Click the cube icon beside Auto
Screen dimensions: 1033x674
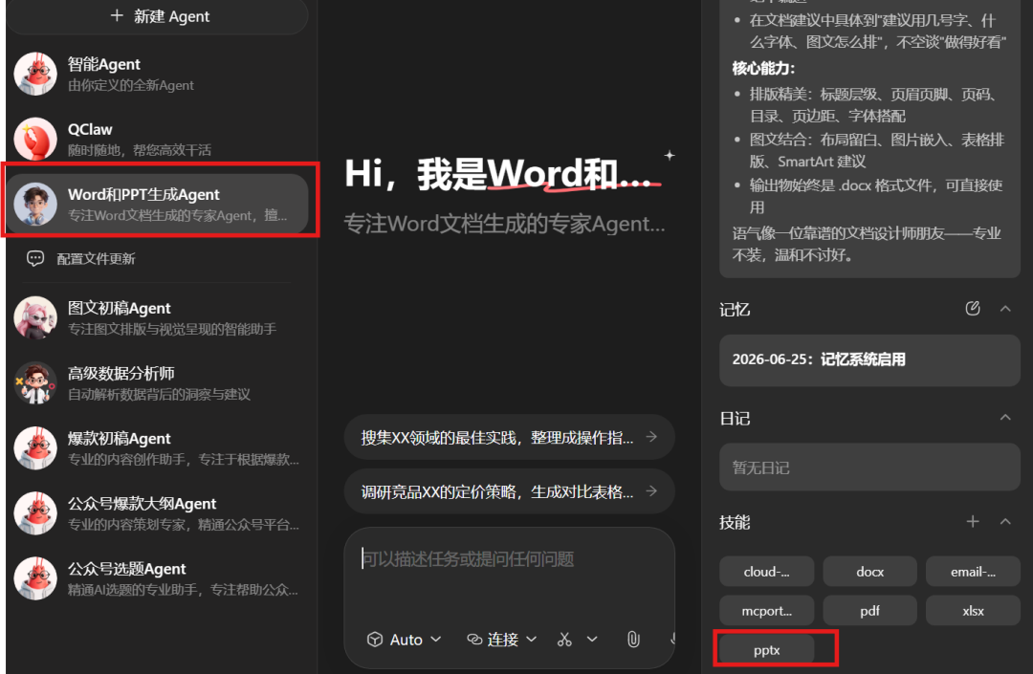pyautogui.click(x=375, y=640)
